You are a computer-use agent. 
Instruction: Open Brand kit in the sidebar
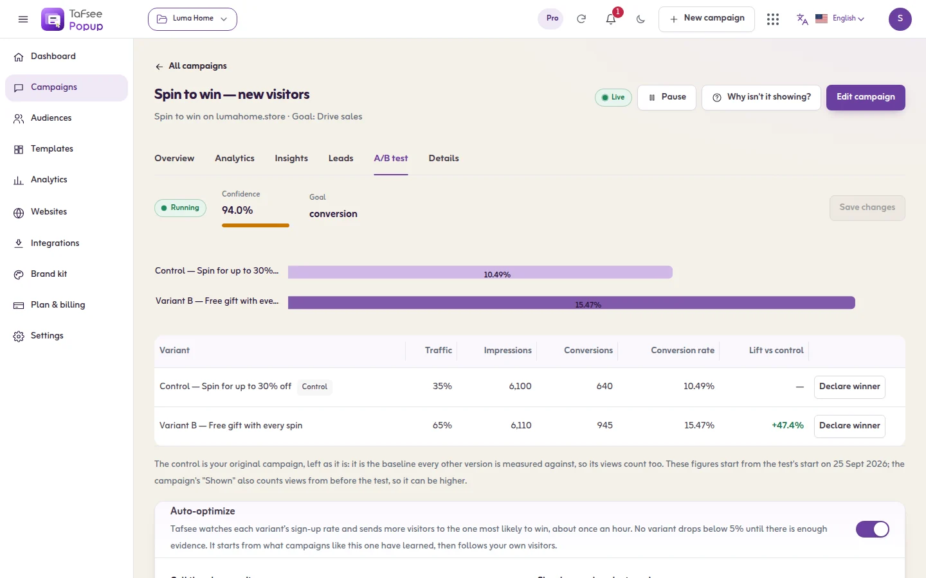click(x=67, y=275)
